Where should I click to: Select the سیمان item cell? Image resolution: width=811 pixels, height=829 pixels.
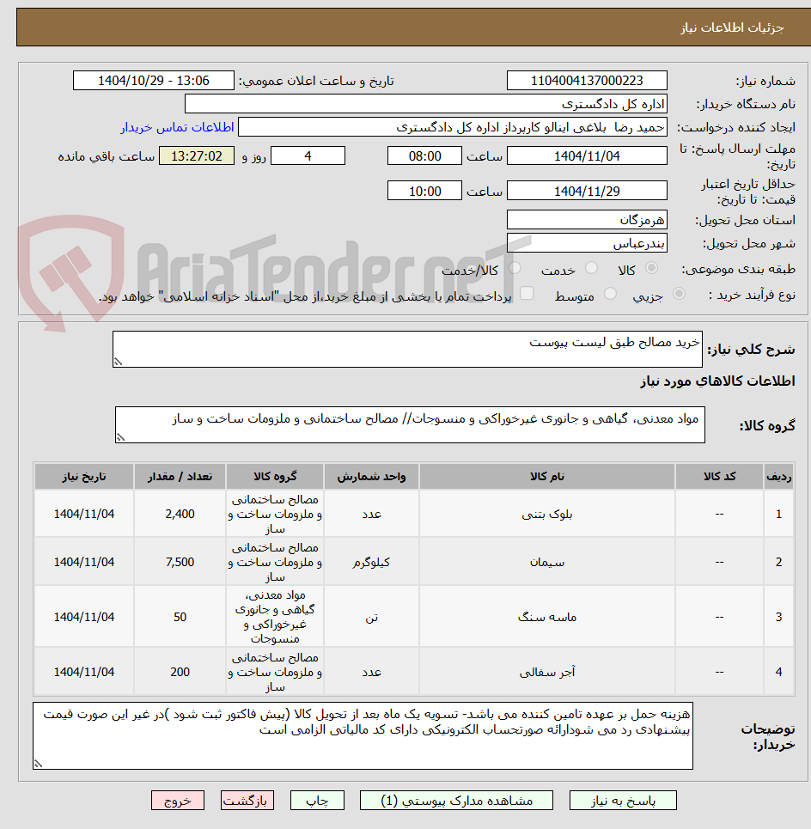click(x=547, y=562)
